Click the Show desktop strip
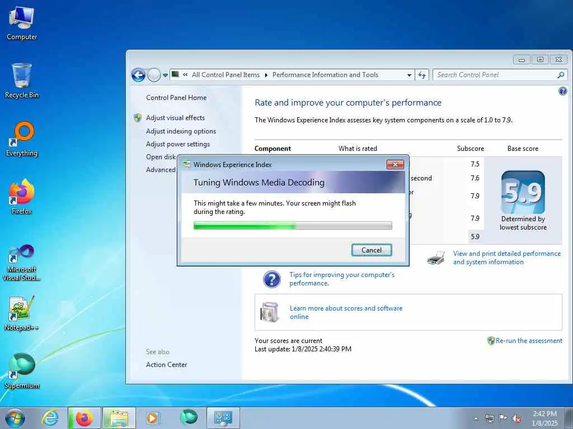 [x=569, y=418]
